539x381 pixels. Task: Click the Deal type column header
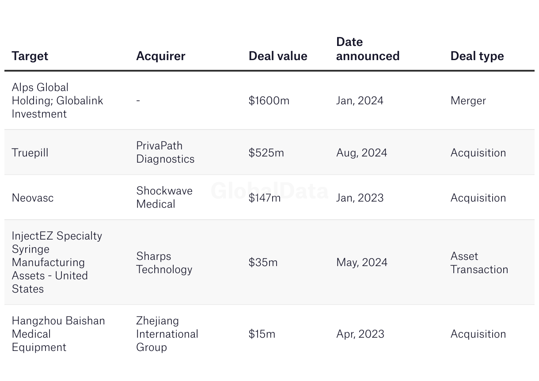[x=477, y=56]
